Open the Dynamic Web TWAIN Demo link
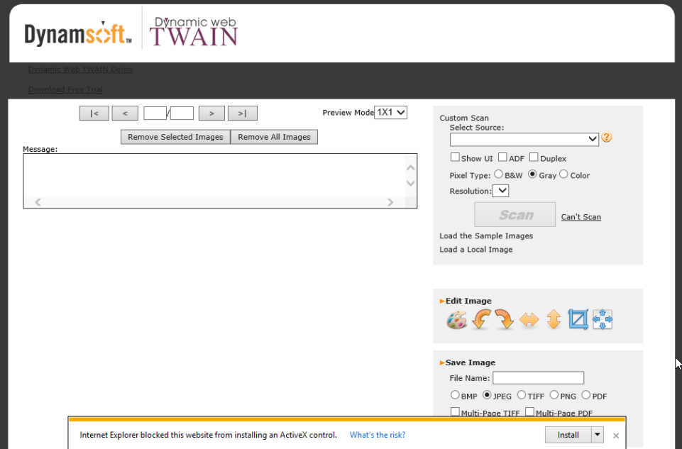 click(80, 70)
